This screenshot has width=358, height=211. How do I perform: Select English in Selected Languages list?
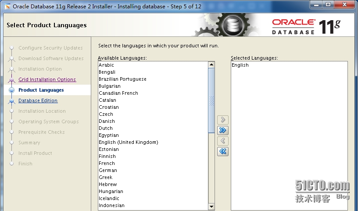point(289,65)
